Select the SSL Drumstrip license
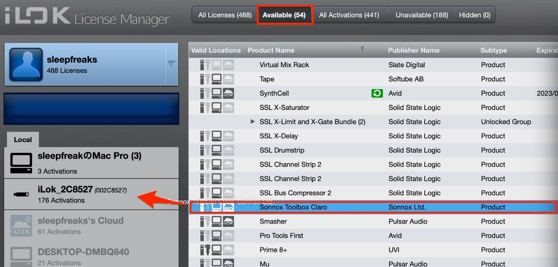This screenshot has height=267, width=558. point(282,150)
